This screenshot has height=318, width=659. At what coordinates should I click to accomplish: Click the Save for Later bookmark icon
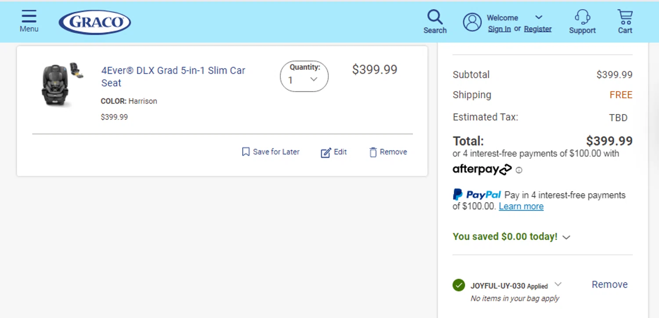[246, 152]
